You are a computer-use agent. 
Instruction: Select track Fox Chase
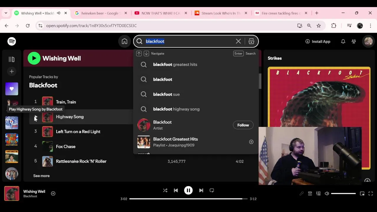[x=66, y=146]
